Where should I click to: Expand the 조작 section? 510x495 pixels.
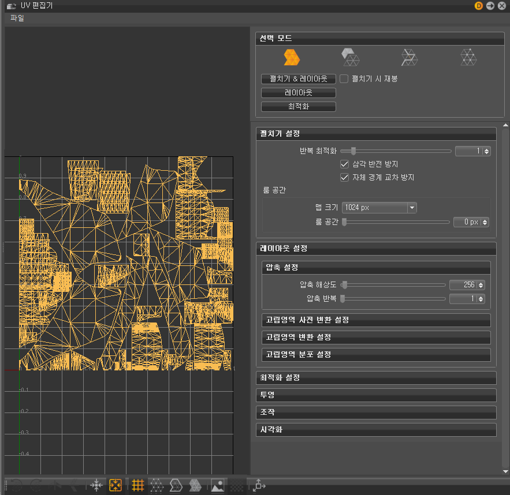tap(376, 412)
